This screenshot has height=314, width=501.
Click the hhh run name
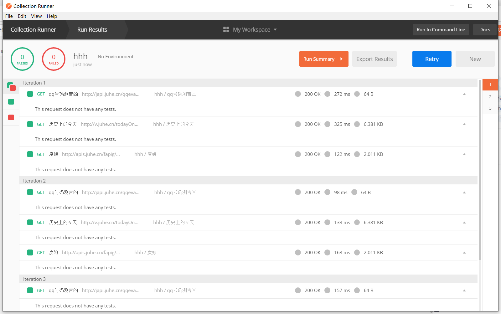pyautogui.click(x=80, y=56)
